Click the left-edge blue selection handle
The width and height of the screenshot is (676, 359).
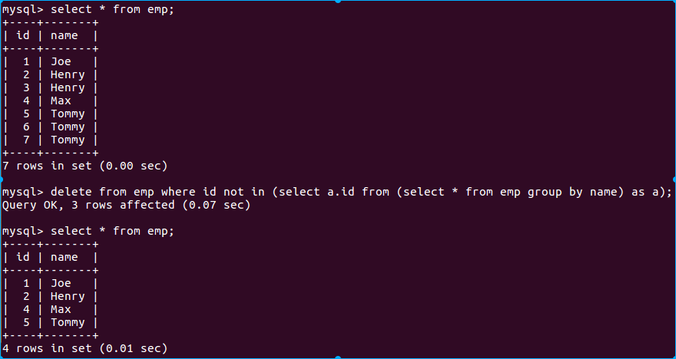pyautogui.click(x=2, y=179)
